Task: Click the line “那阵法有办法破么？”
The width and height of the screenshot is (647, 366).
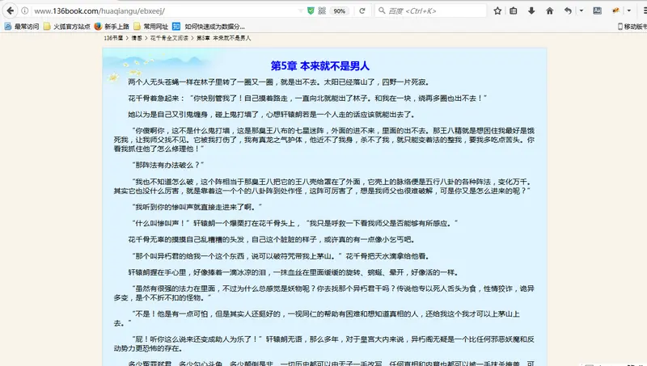Action: 168,165
